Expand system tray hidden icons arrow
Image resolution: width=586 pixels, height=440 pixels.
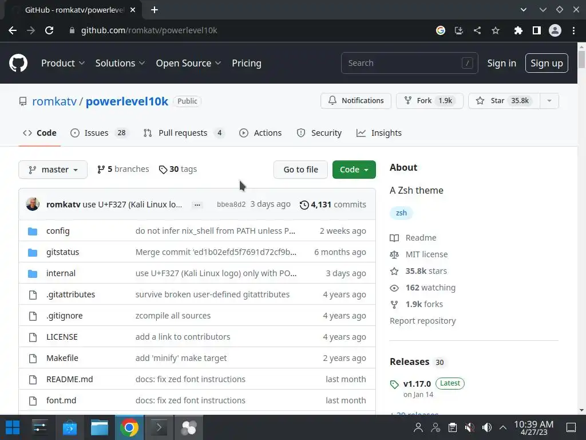[503, 427]
